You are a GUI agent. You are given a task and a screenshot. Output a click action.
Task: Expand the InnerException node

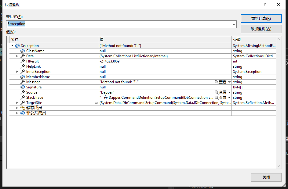click(x=17, y=72)
